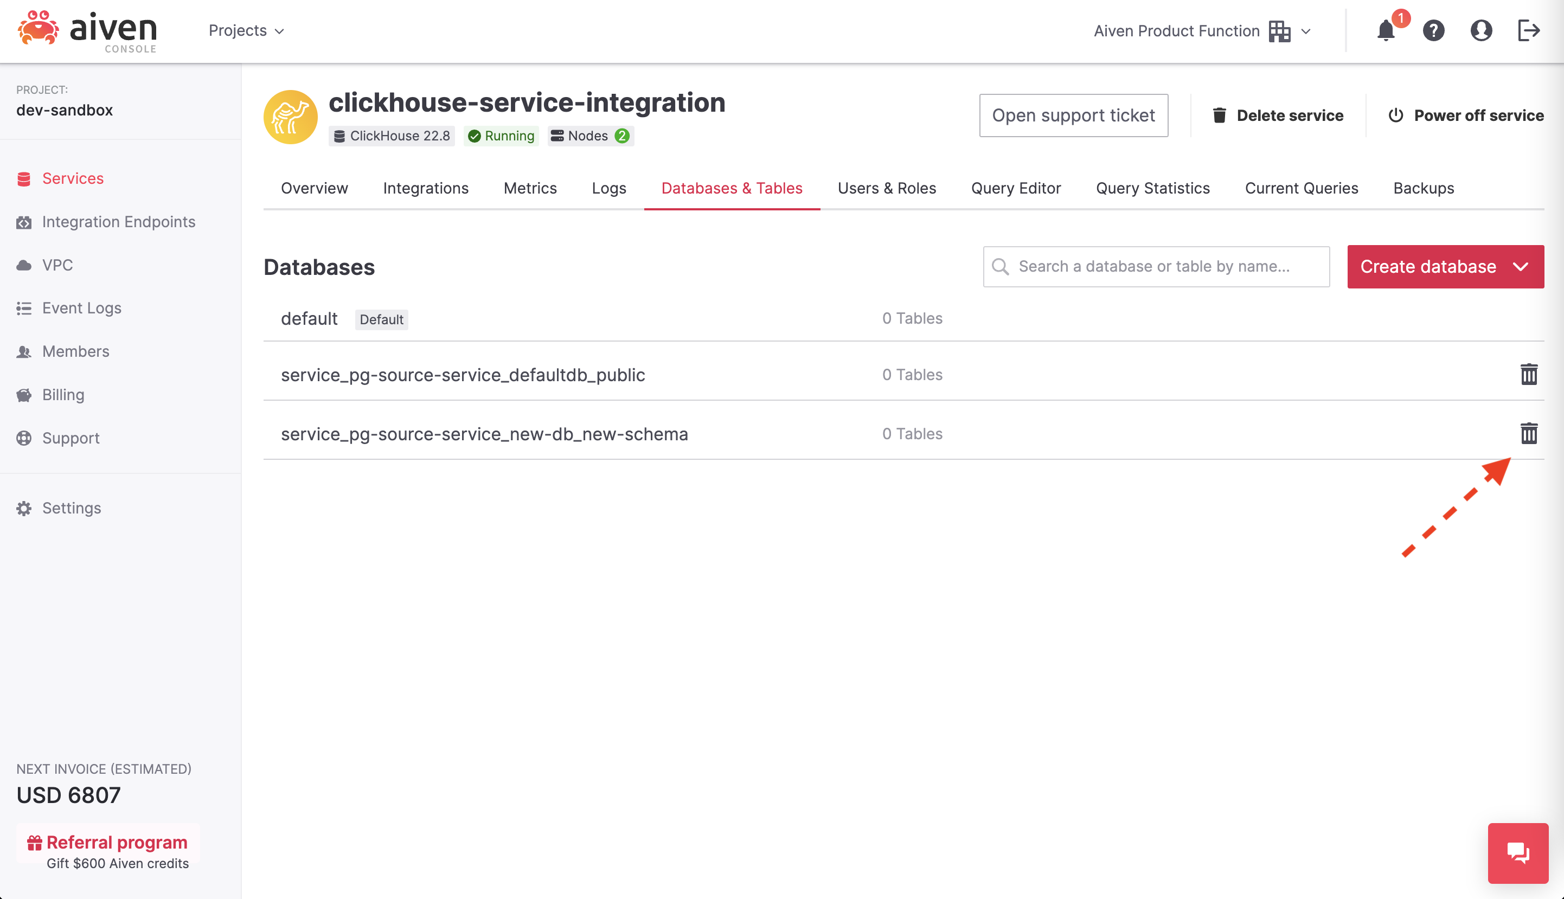Open service_pg-source-service_defaultdb_public row

[903, 374]
